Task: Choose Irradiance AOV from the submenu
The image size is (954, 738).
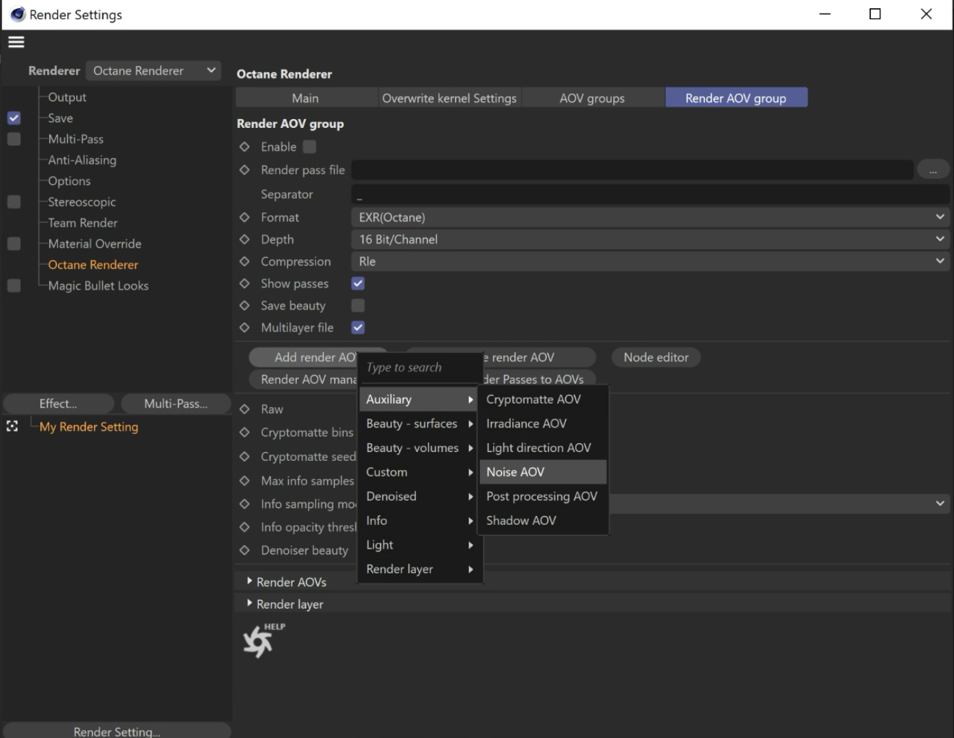Action: click(543, 423)
